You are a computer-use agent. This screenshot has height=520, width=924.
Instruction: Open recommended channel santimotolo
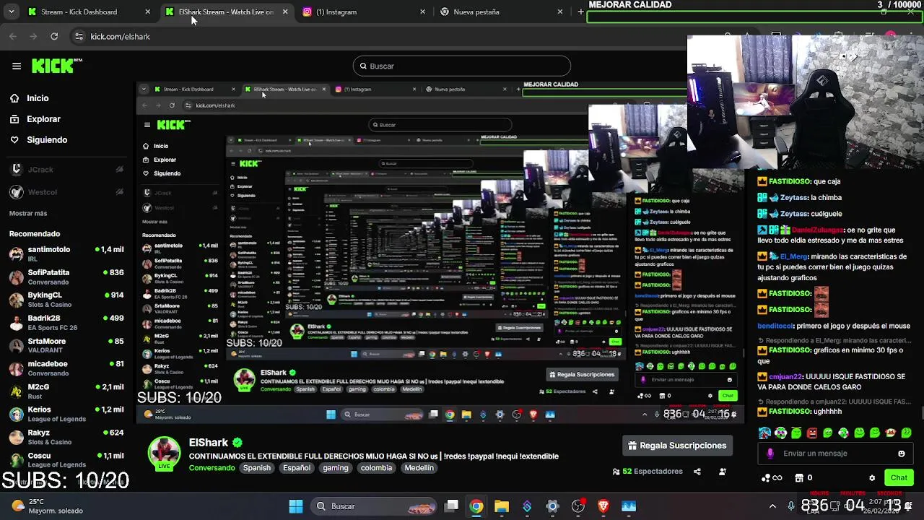[65, 253]
